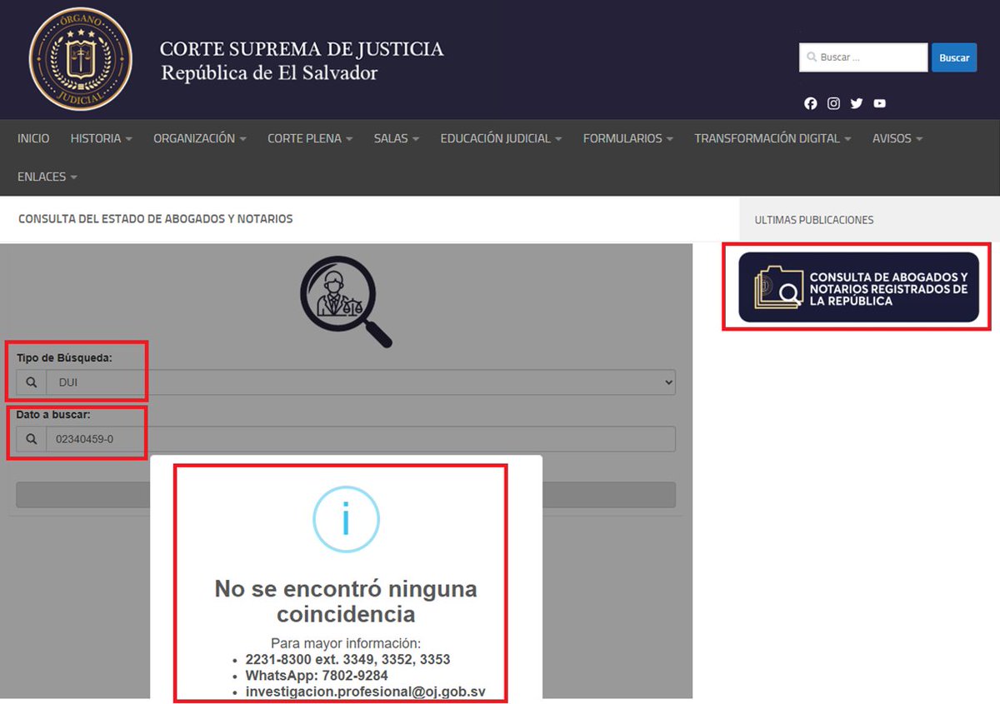Click the investigacion.profesional@oj.gob.sv email text
Viewport: 1000px width, 704px height.
(365, 692)
